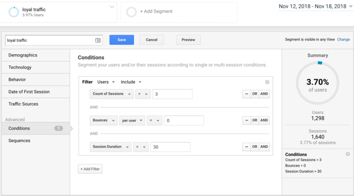The width and height of the screenshot is (354, 196).
Task: Click OR on Session Duration row
Action: (x=254, y=147)
